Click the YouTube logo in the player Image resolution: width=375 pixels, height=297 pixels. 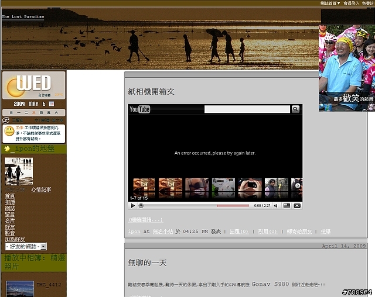[x=139, y=109]
